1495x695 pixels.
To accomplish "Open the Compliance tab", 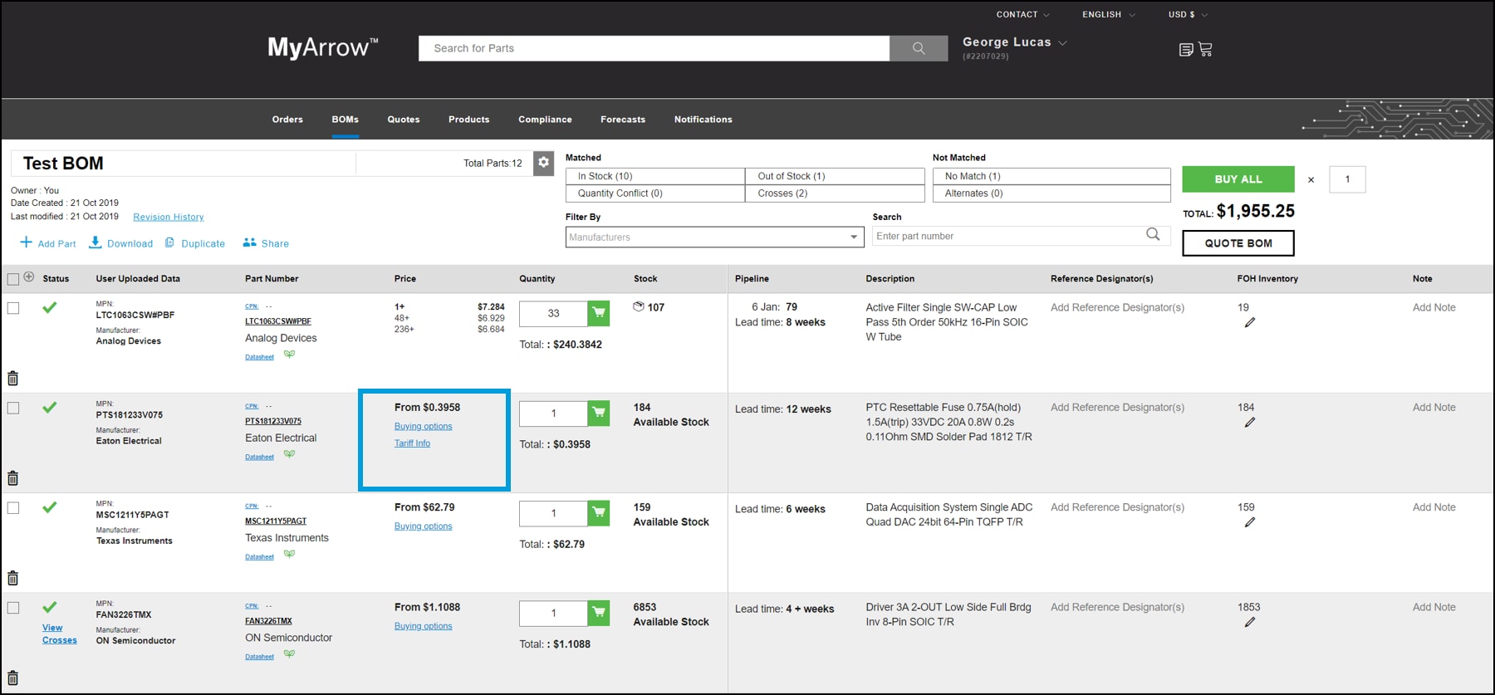I will [x=545, y=120].
